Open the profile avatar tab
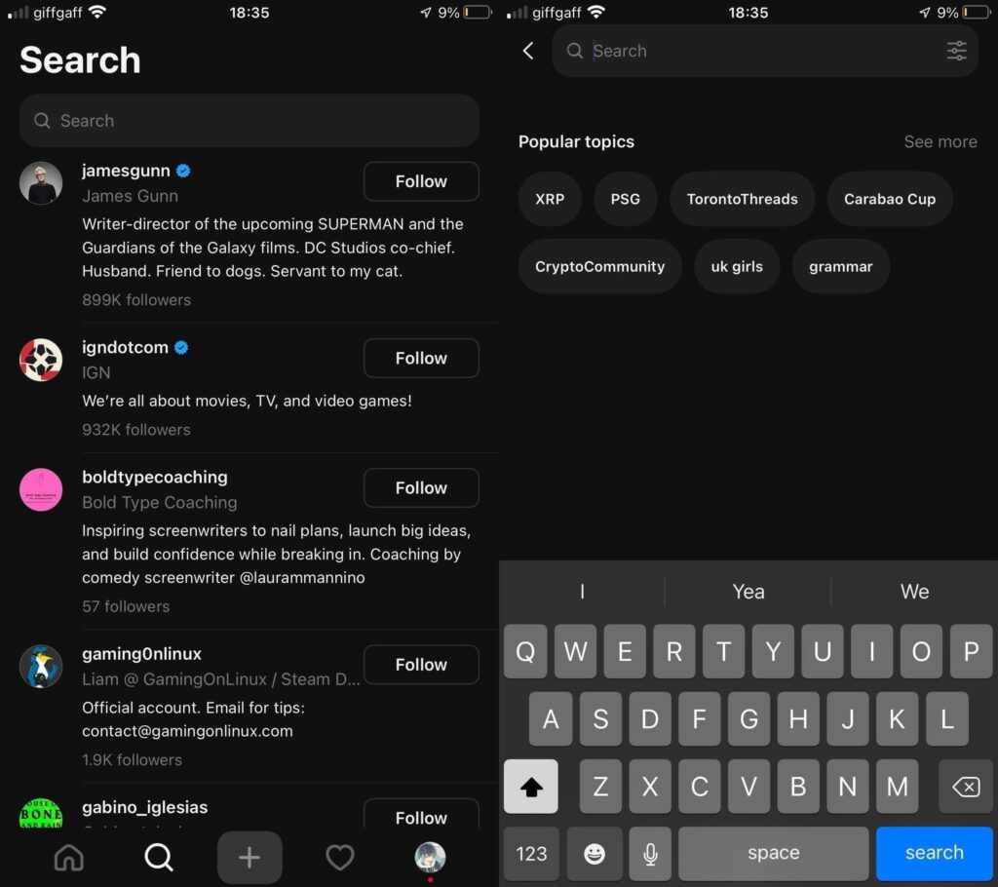The width and height of the screenshot is (998, 887). pyautogui.click(x=430, y=857)
